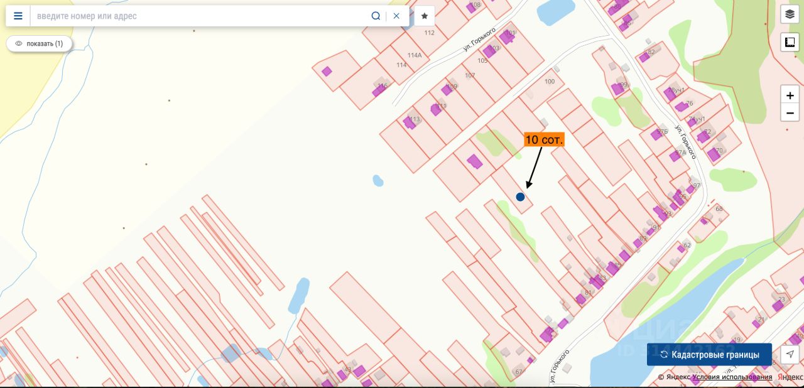This screenshot has width=804, height=388.
Task: Open the map layers panel
Action: coord(790,14)
